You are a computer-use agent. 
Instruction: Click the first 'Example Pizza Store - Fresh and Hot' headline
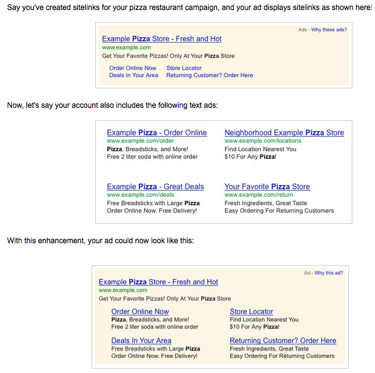click(x=162, y=39)
